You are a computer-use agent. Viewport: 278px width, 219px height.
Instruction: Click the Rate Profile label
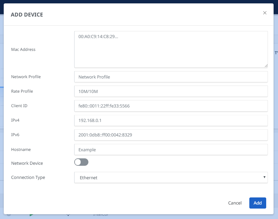[22, 91]
